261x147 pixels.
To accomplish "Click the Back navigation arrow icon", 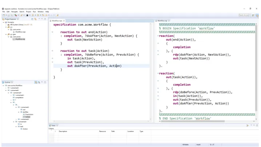I will (46, 15).
